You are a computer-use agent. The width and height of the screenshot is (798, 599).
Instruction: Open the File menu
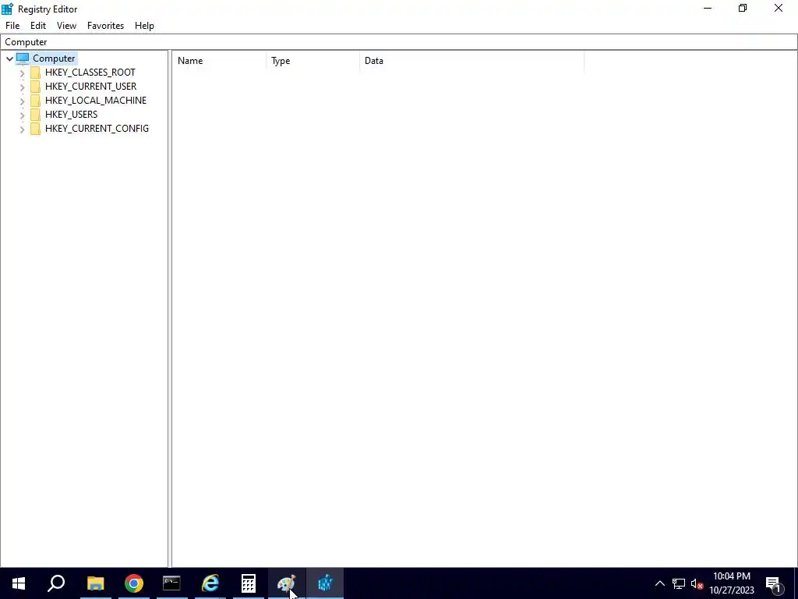(x=12, y=26)
